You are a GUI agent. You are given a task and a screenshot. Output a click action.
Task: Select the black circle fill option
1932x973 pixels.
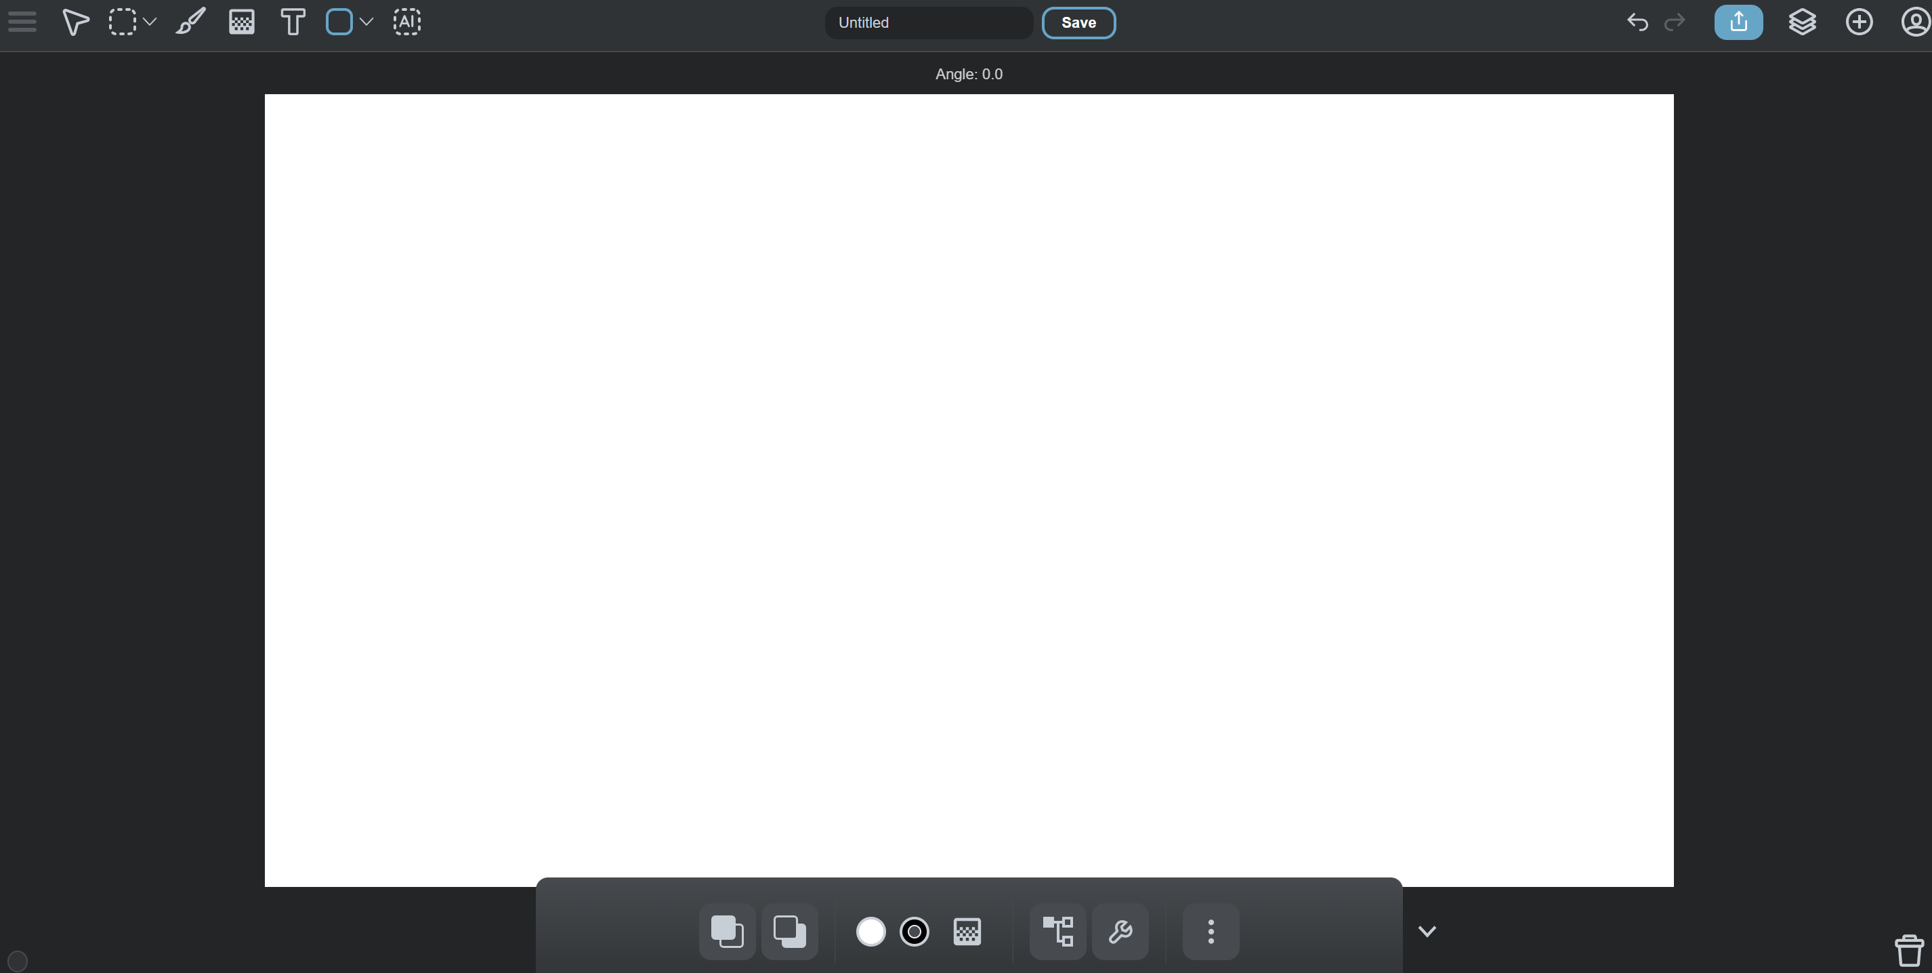(915, 931)
